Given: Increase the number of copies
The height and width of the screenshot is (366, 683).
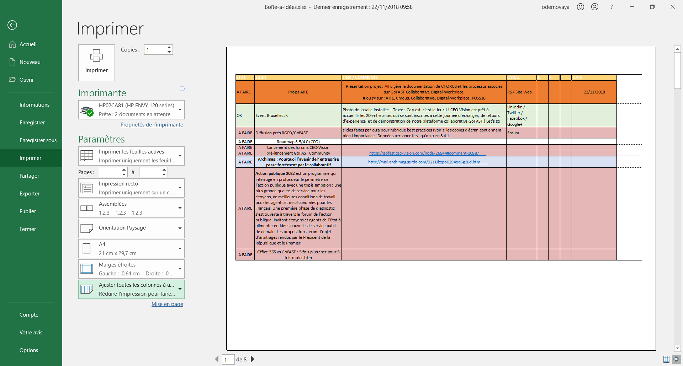Looking at the screenshot, I should (169, 47).
